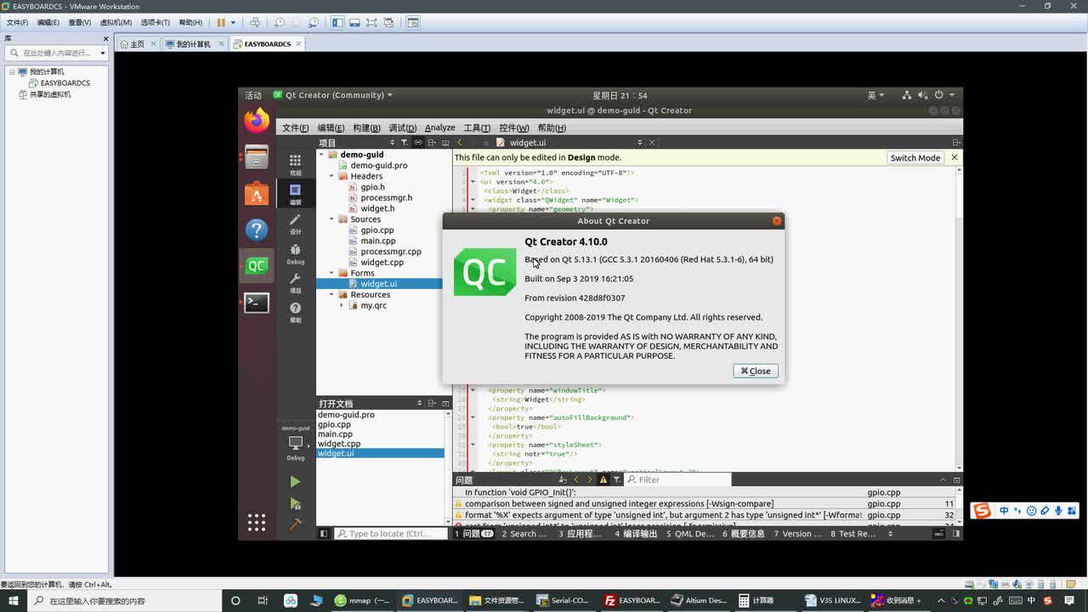Open the 6 概要信息 output pane
This screenshot has width=1088, height=612.
[x=744, y=534]
